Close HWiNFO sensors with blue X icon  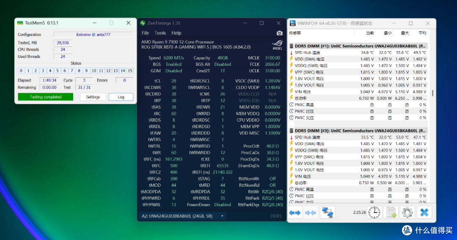tap(424, 213)
